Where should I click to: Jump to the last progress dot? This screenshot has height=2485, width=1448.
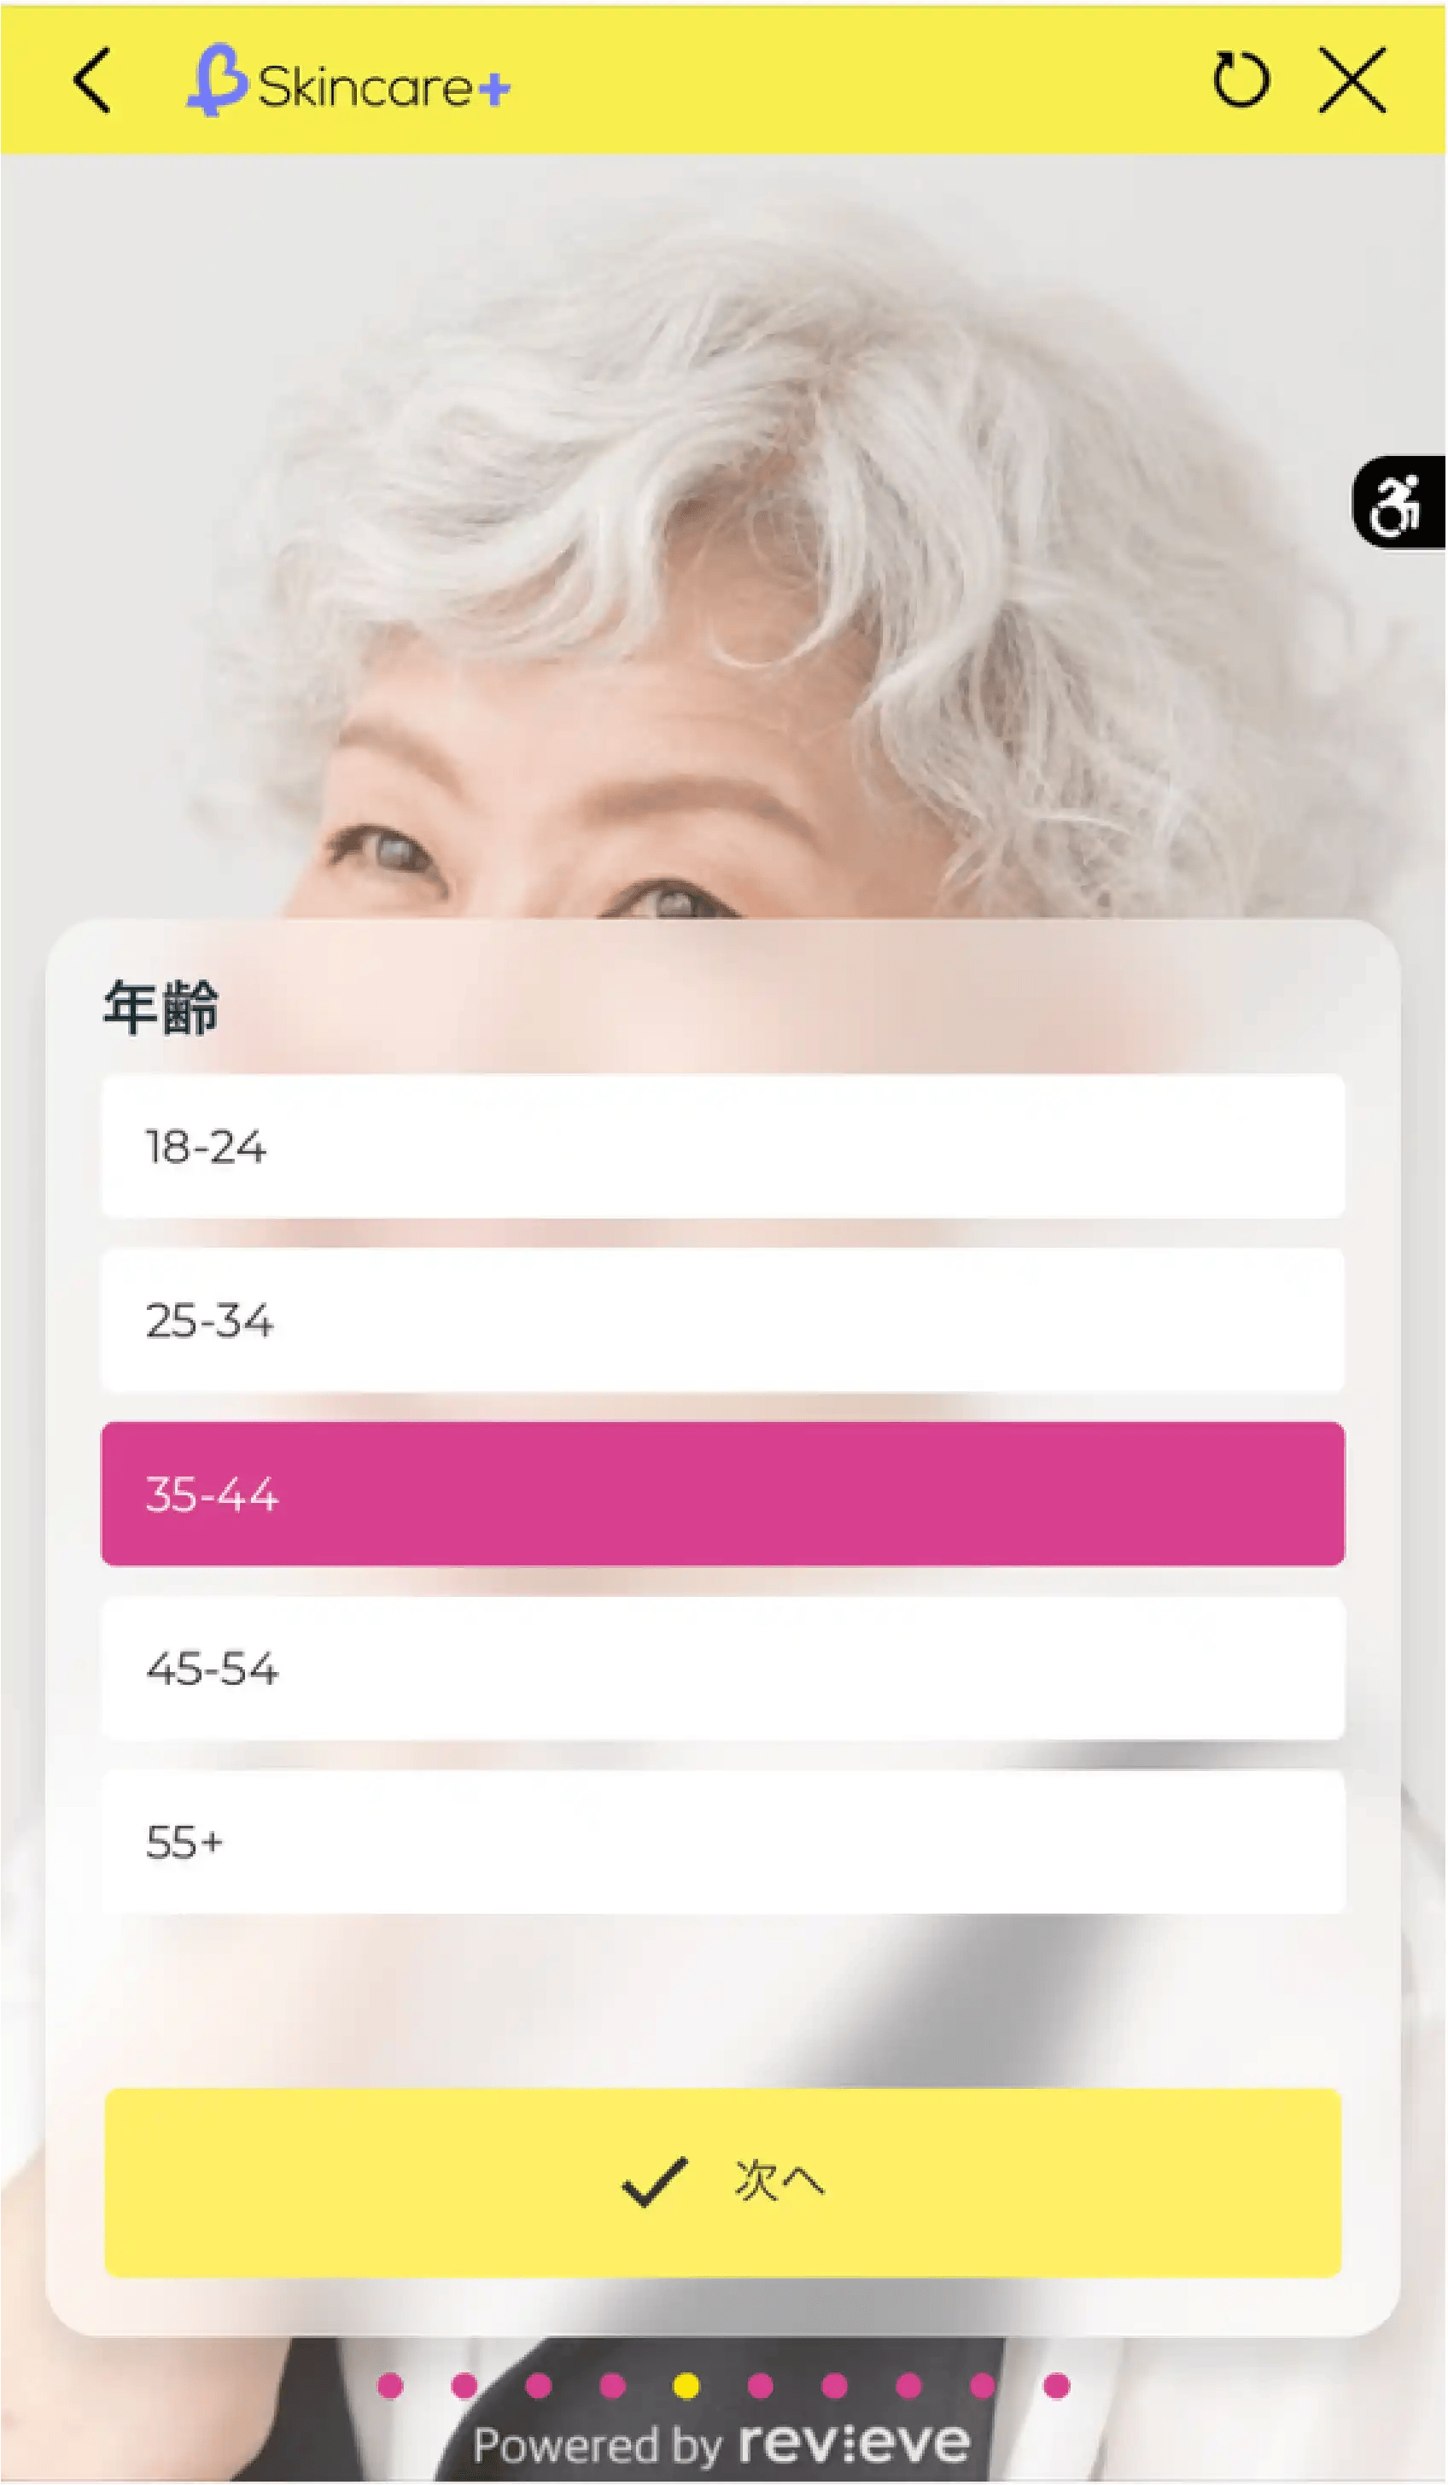click(x=1057, y=2387)
